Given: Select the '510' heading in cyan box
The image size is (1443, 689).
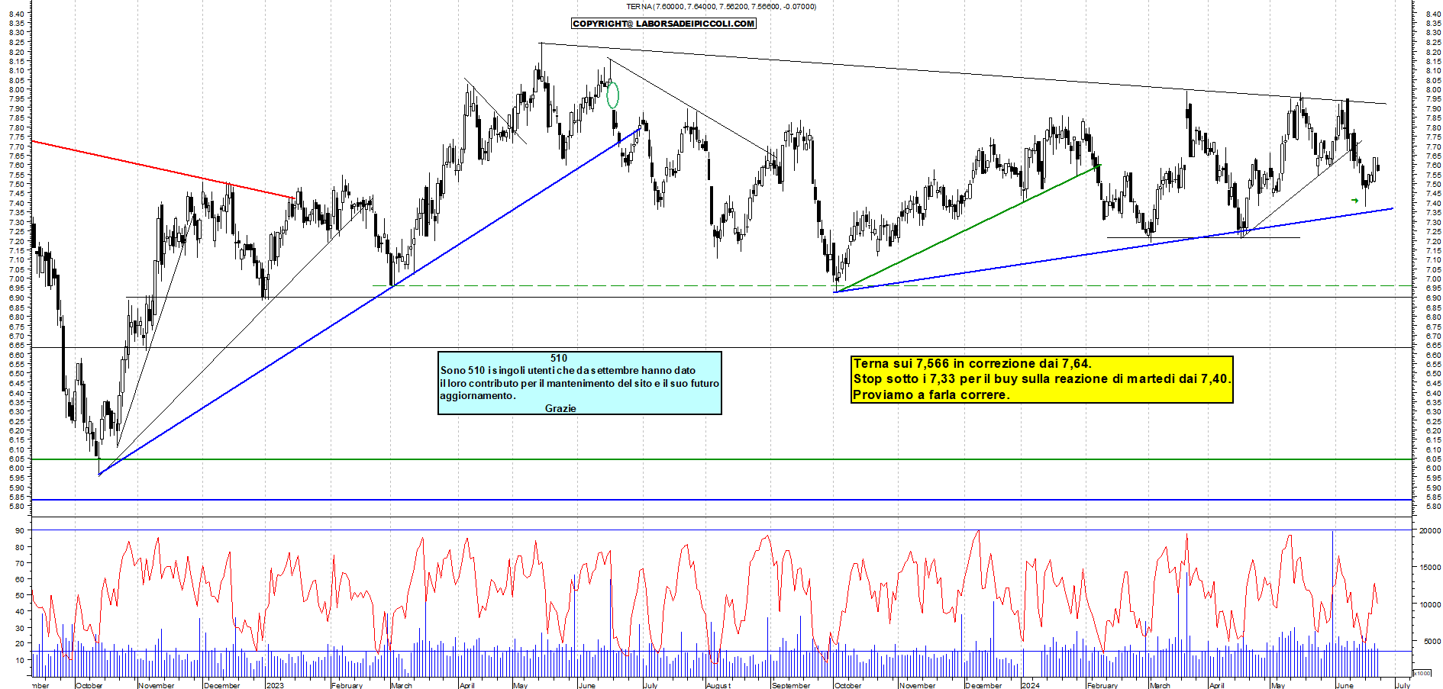Looking at the screenshot, I should click(559, 358).
